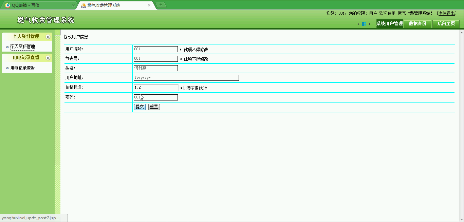464x222 pixels.
Task: Click the 燃气收费管理系统 header title
Action: (46, 20)
